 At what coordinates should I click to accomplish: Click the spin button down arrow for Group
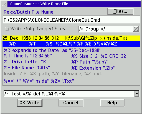(137, 30)
